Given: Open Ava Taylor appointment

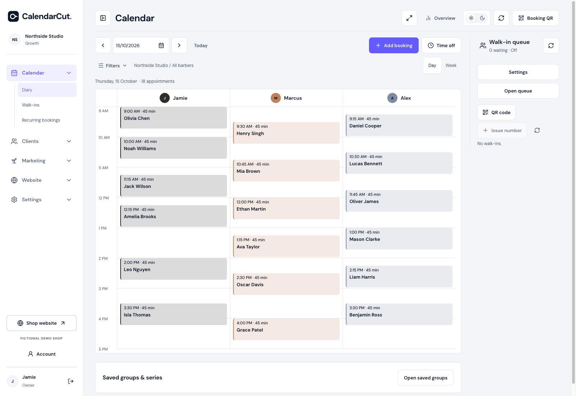Looking at the screenshot, I should click(x=286, y=246).
